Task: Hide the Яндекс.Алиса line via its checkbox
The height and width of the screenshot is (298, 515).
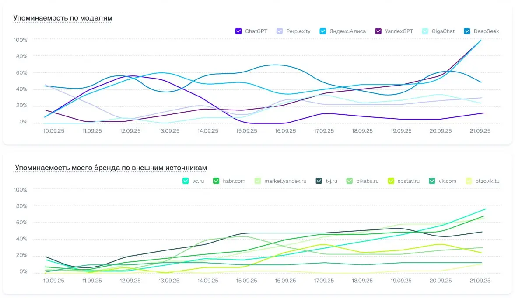Action: pyautogui.click(x=323, y=31)
